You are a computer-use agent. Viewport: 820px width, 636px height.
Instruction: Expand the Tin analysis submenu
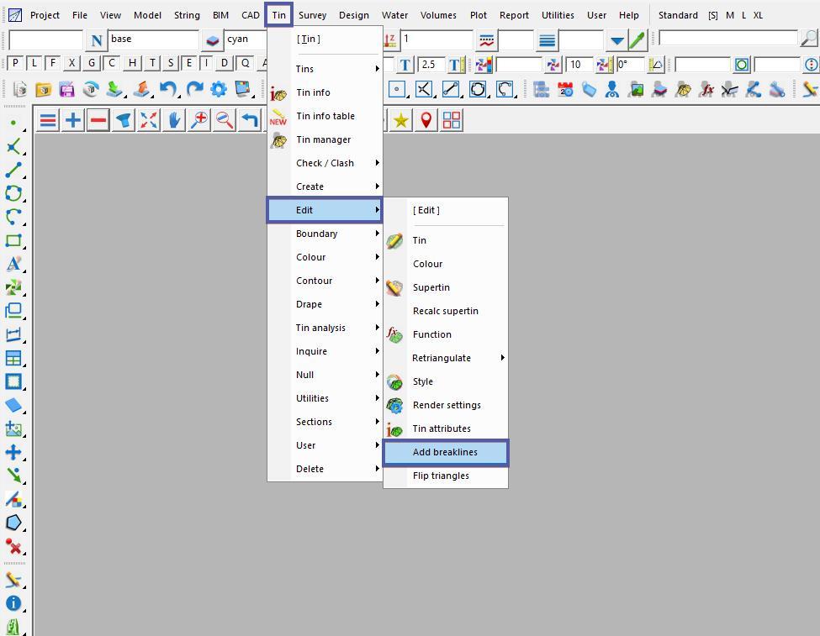pyautogui.click(x=325, y=328)
